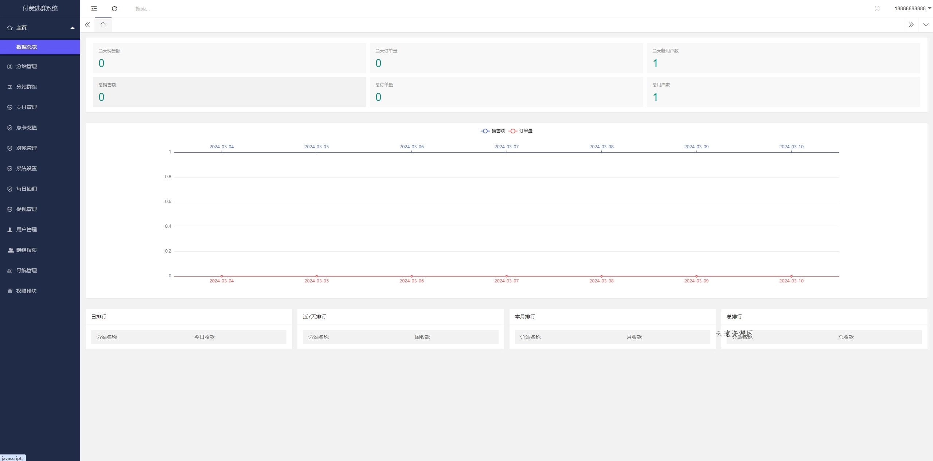Viewport: 933px width, 461px height.
Task: Go to 支付管理 in the sidebar
Action: coord(26,107)
